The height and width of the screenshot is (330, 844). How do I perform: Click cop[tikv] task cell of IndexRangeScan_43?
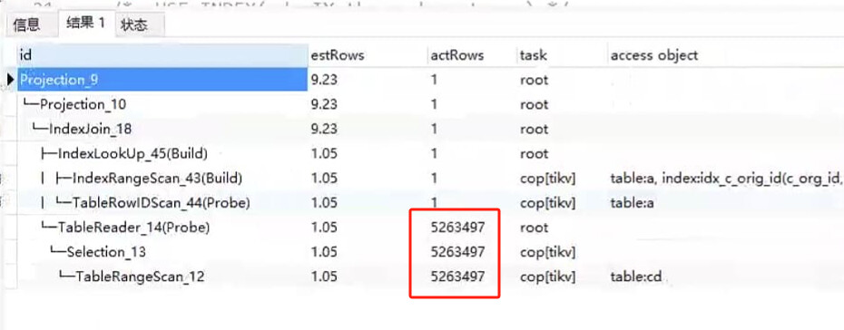(x=548, y=178)
